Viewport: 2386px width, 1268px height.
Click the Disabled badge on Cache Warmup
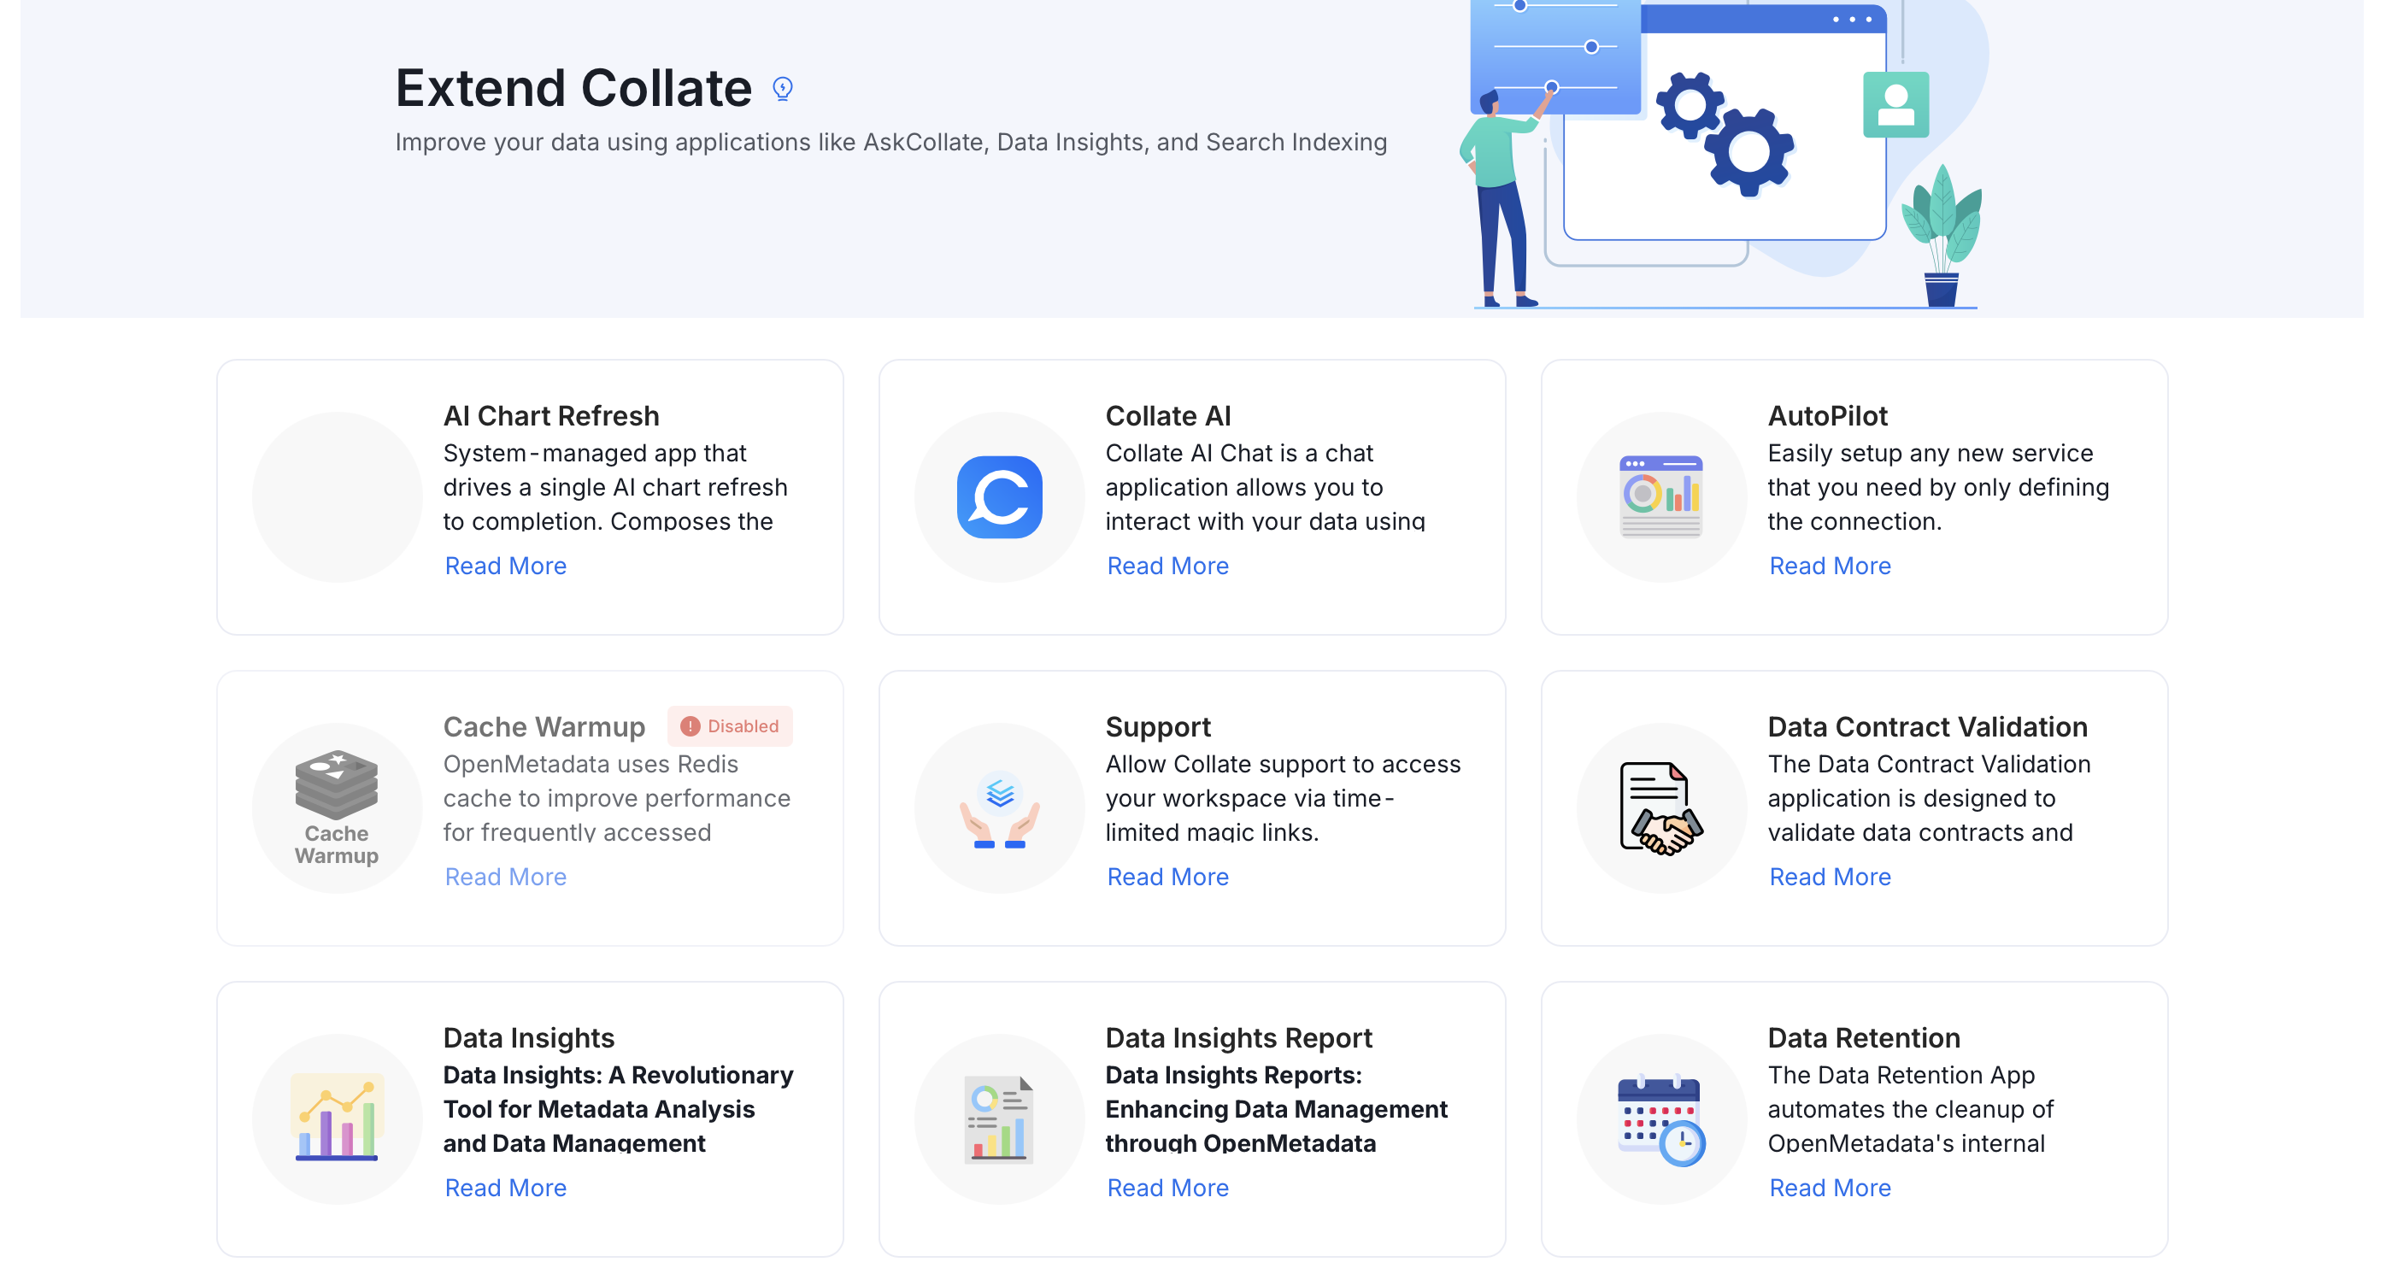click(730, 726)
